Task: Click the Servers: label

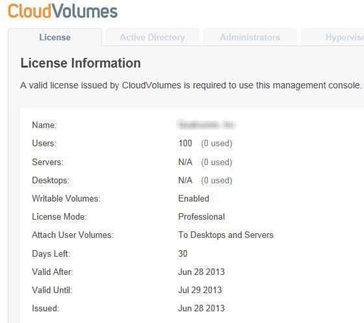Action: [47, 162]
